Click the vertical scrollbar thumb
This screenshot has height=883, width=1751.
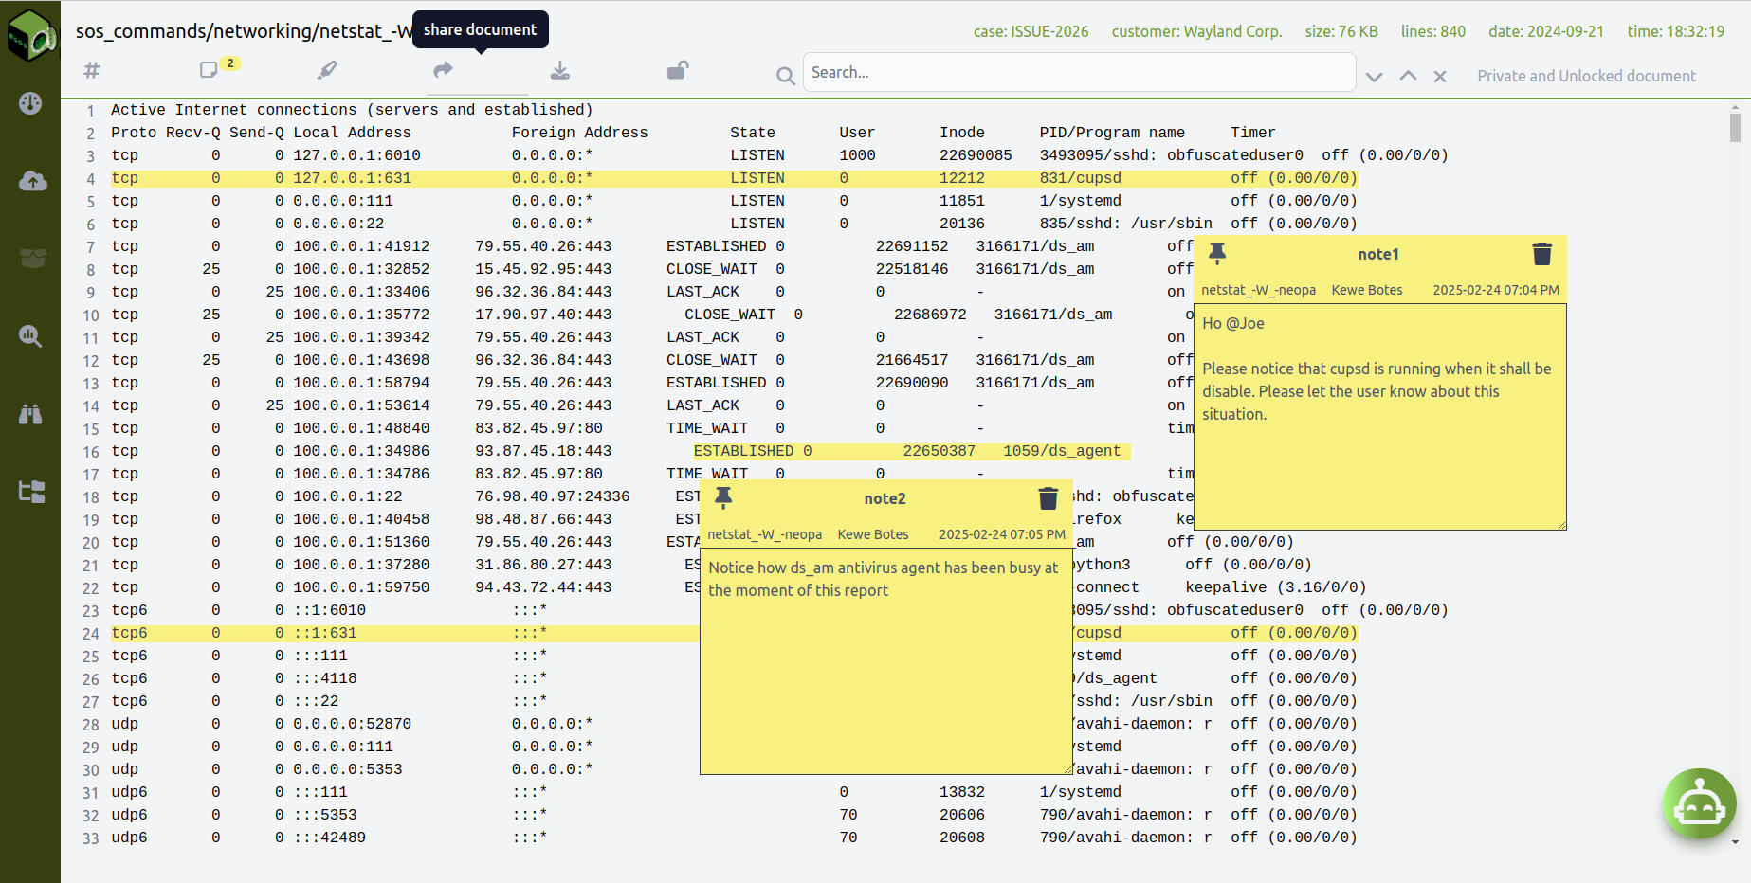pos(1735,128)
